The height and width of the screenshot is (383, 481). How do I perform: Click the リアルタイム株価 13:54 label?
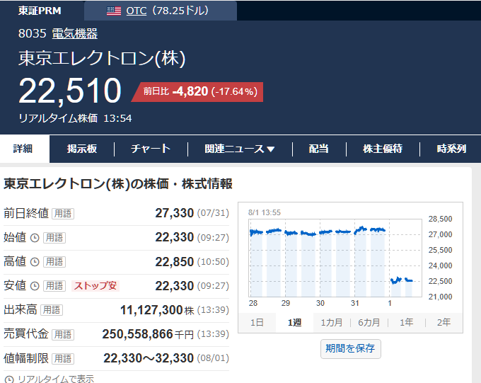[75, 118]
